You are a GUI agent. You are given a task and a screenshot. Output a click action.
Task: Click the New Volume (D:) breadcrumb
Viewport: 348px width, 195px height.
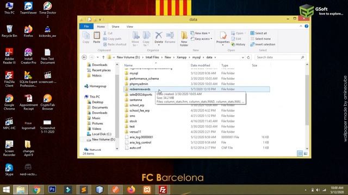click(128, 57)
